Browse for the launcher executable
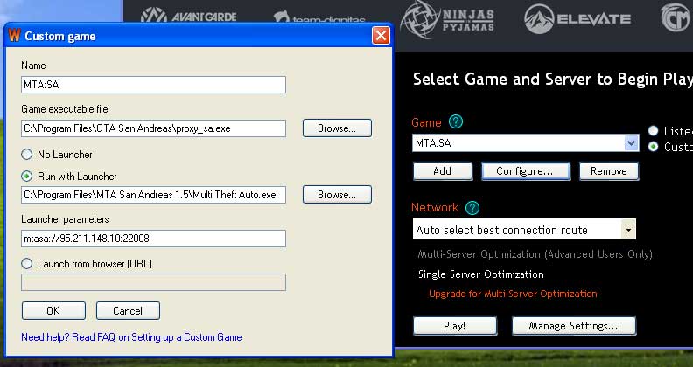 (337, 195)
